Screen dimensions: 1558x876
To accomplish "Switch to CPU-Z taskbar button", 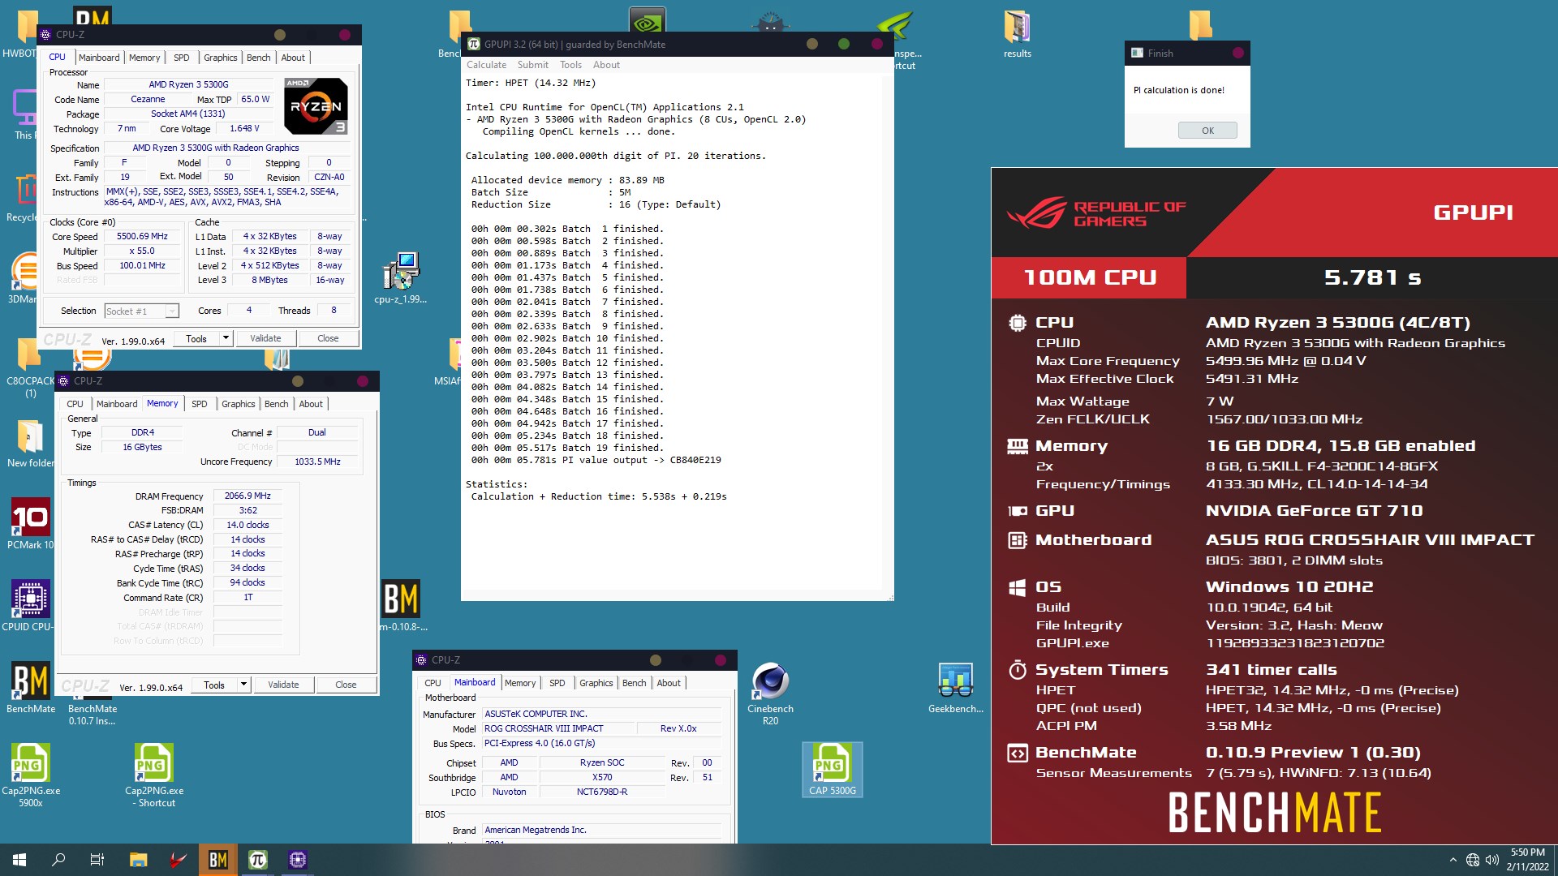I will click(x=298, y=860).
